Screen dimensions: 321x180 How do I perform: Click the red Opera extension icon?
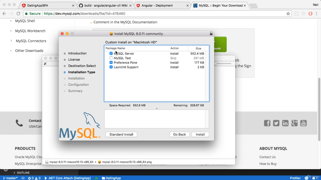310,13
